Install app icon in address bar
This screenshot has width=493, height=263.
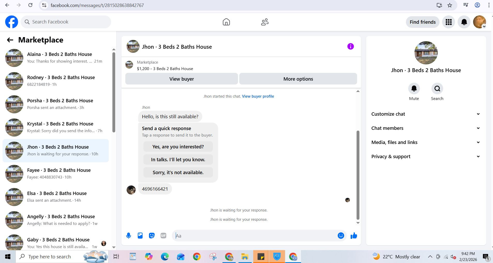point(439,5)
